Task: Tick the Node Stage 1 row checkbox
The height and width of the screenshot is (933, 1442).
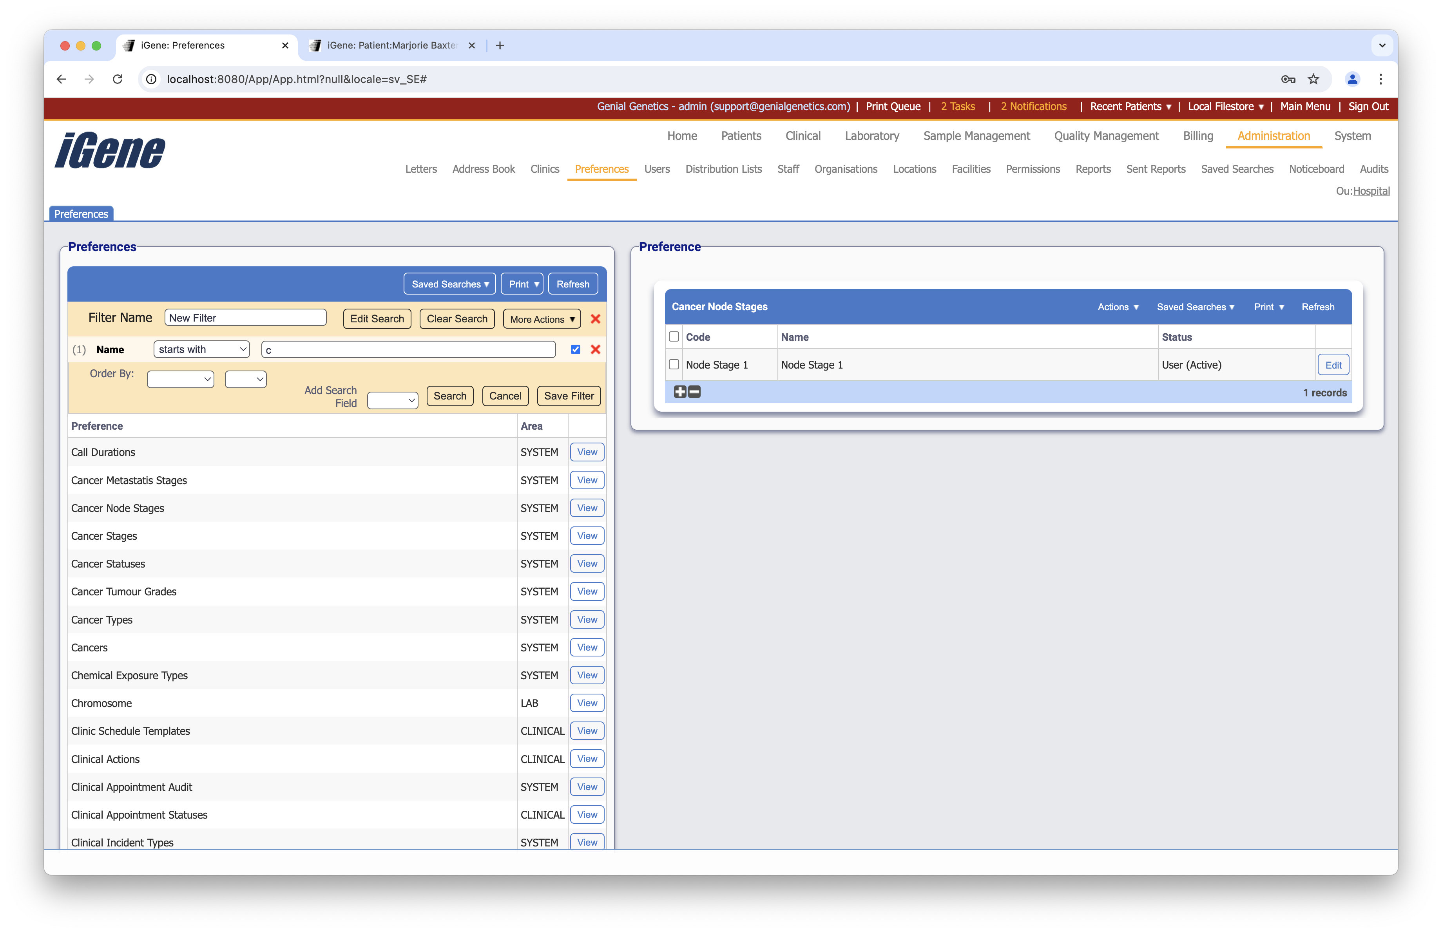Action: click(x=674, y=365)
